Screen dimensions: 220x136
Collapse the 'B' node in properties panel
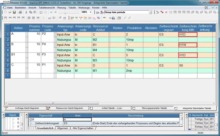[x=31, y=120]
